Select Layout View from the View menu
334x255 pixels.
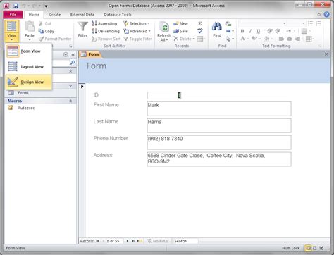[x=28, y=66]
